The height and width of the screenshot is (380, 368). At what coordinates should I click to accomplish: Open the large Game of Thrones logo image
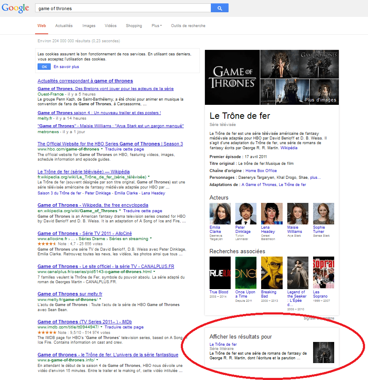(232, 77)
